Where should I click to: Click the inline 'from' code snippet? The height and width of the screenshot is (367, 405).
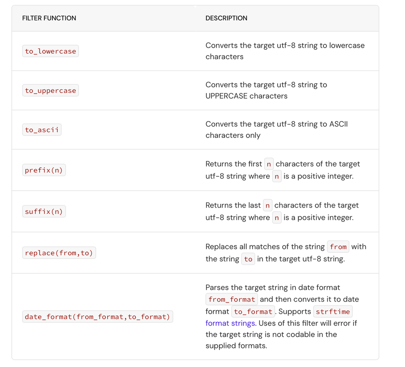click(338, 247)
